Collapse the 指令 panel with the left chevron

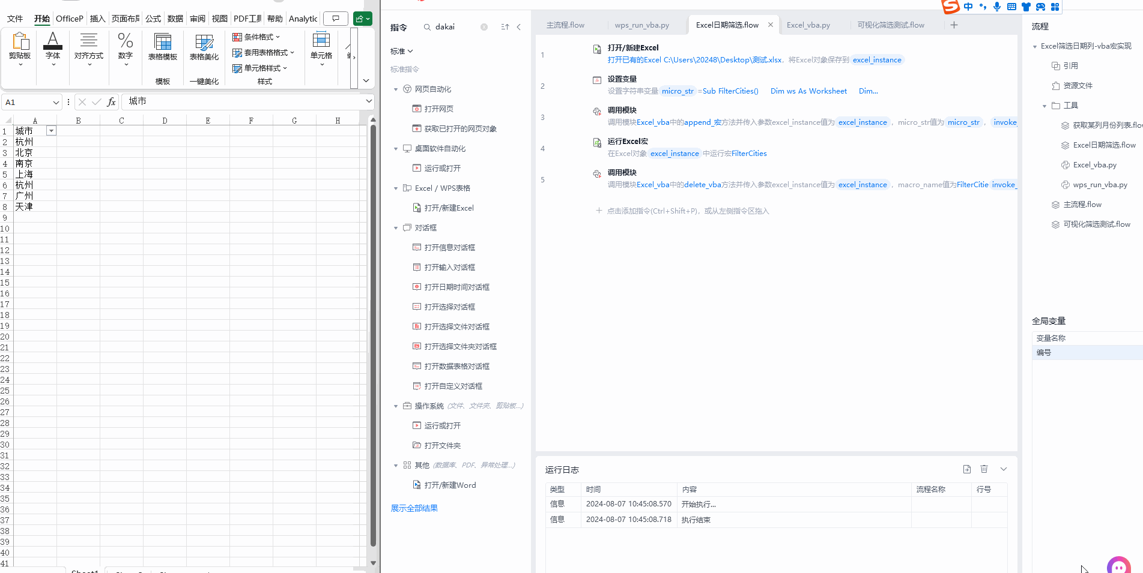[x=519, y=27]
